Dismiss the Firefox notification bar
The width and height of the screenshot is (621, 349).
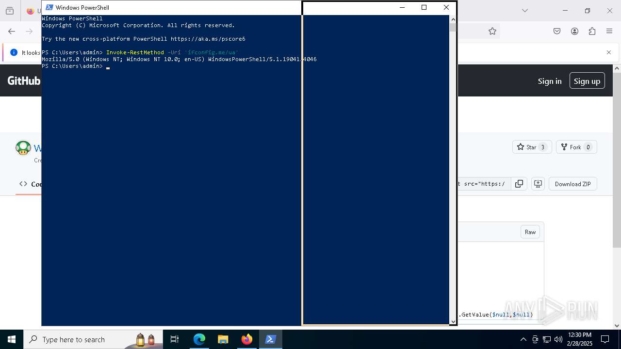pyautogui.click(x=609, y=52)
